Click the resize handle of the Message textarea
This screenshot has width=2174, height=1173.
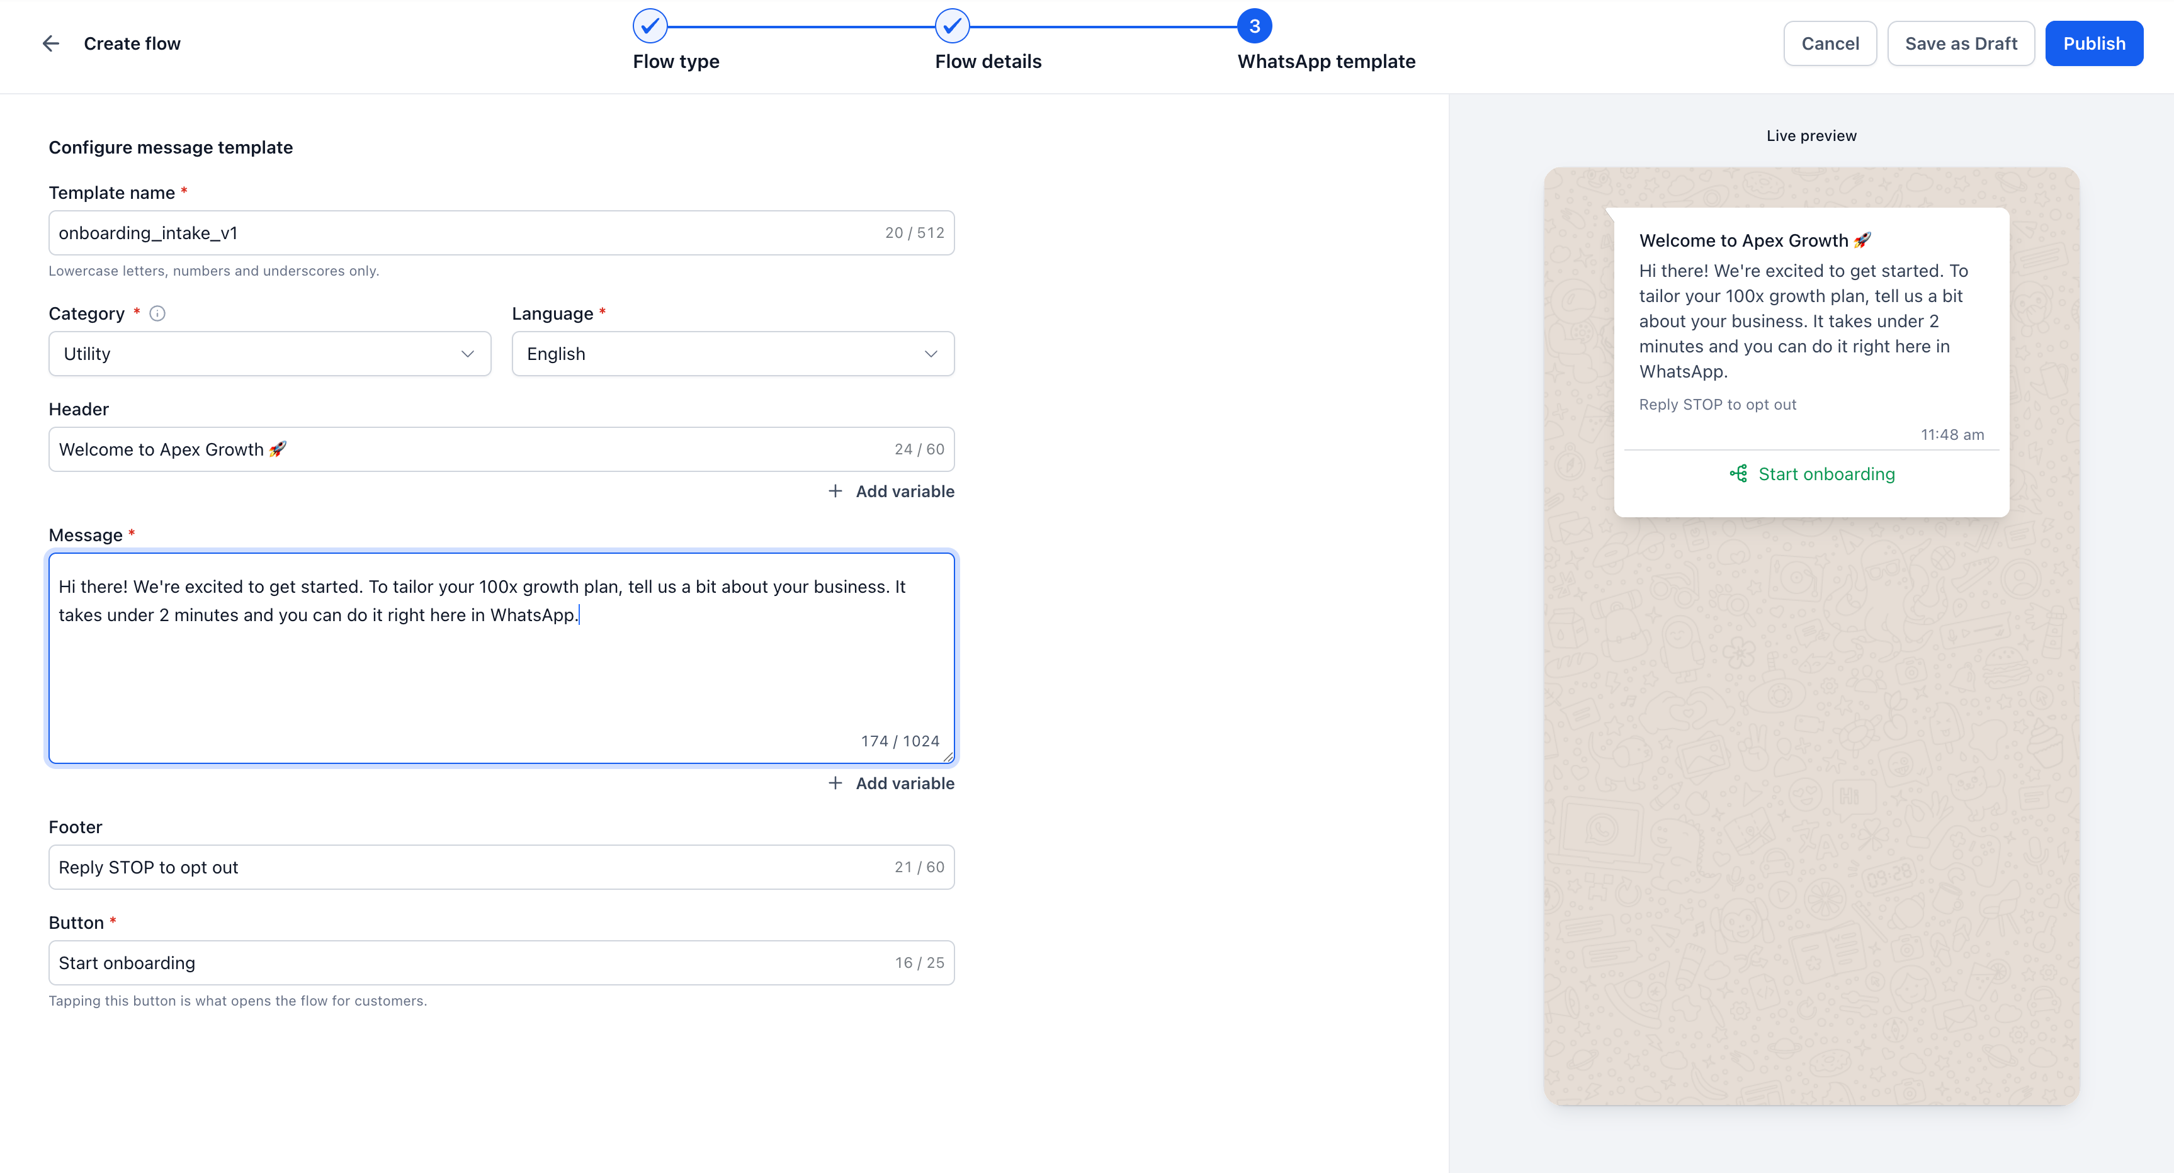pos(949,756)
